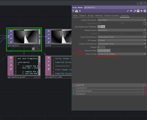Toggle R channel in Channel Mask

[x=99, y=51]
